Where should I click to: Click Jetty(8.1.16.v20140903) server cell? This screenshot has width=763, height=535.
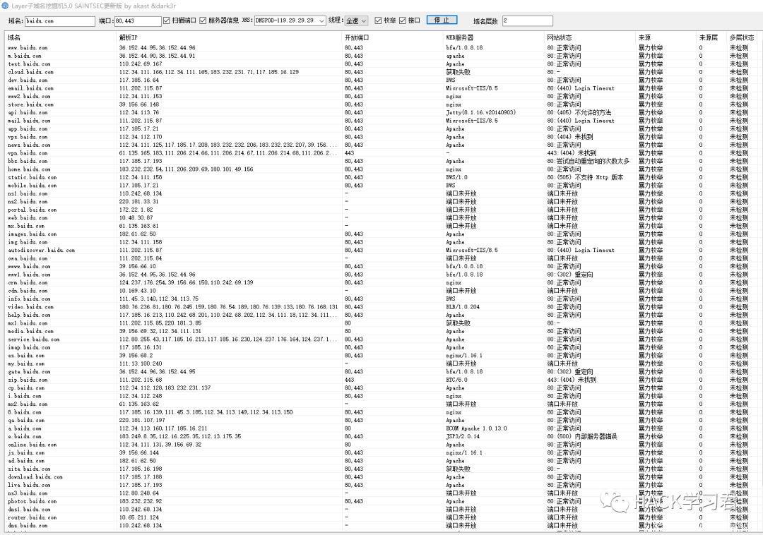click(x=481, y=112)
